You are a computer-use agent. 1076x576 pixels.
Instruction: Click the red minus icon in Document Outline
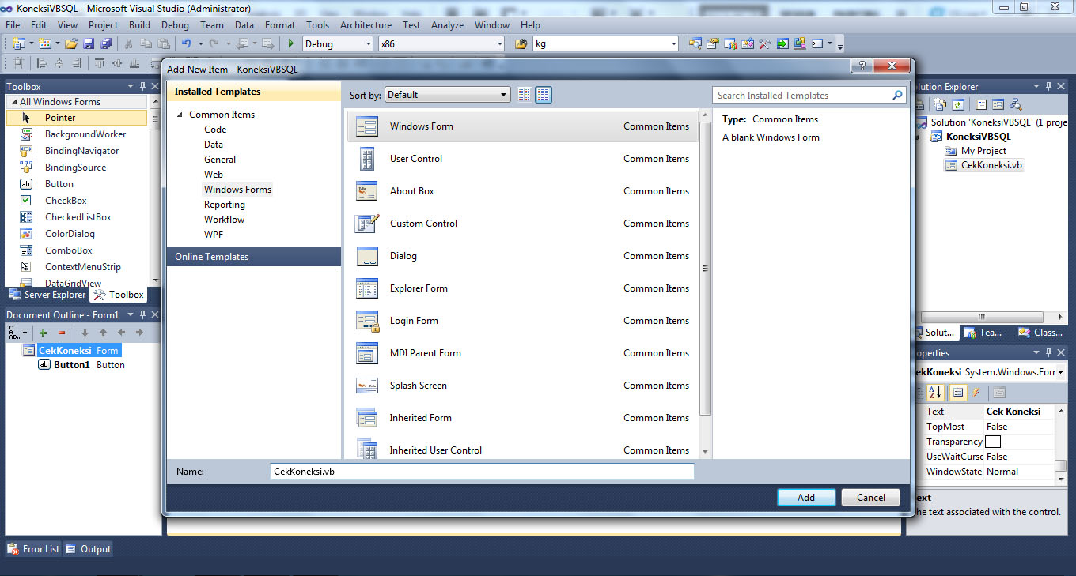62,333
